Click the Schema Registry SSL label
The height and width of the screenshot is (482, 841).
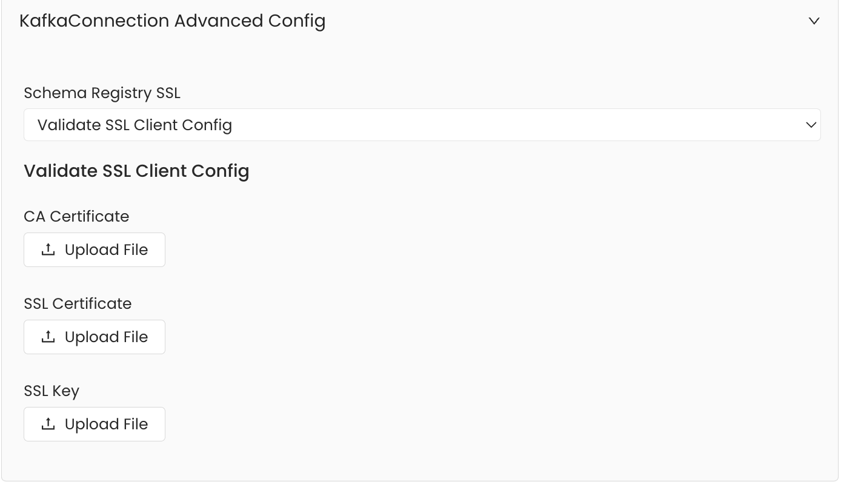click(102, 93)
